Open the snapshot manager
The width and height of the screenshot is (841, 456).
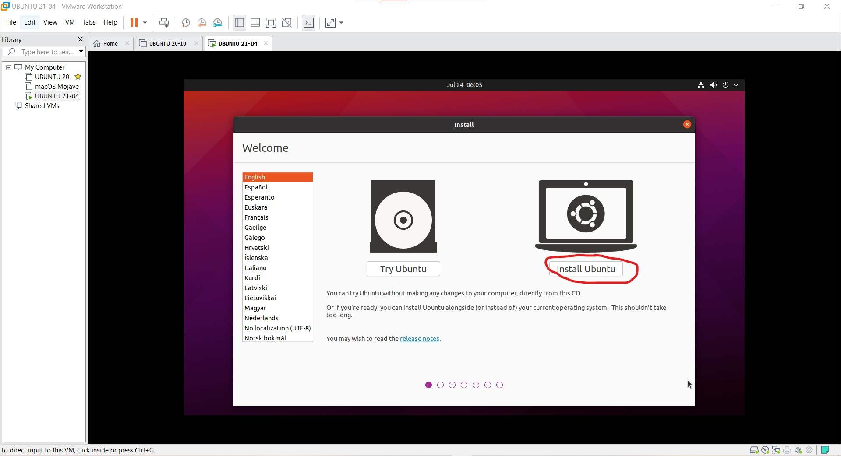click(x=218, y=22)
